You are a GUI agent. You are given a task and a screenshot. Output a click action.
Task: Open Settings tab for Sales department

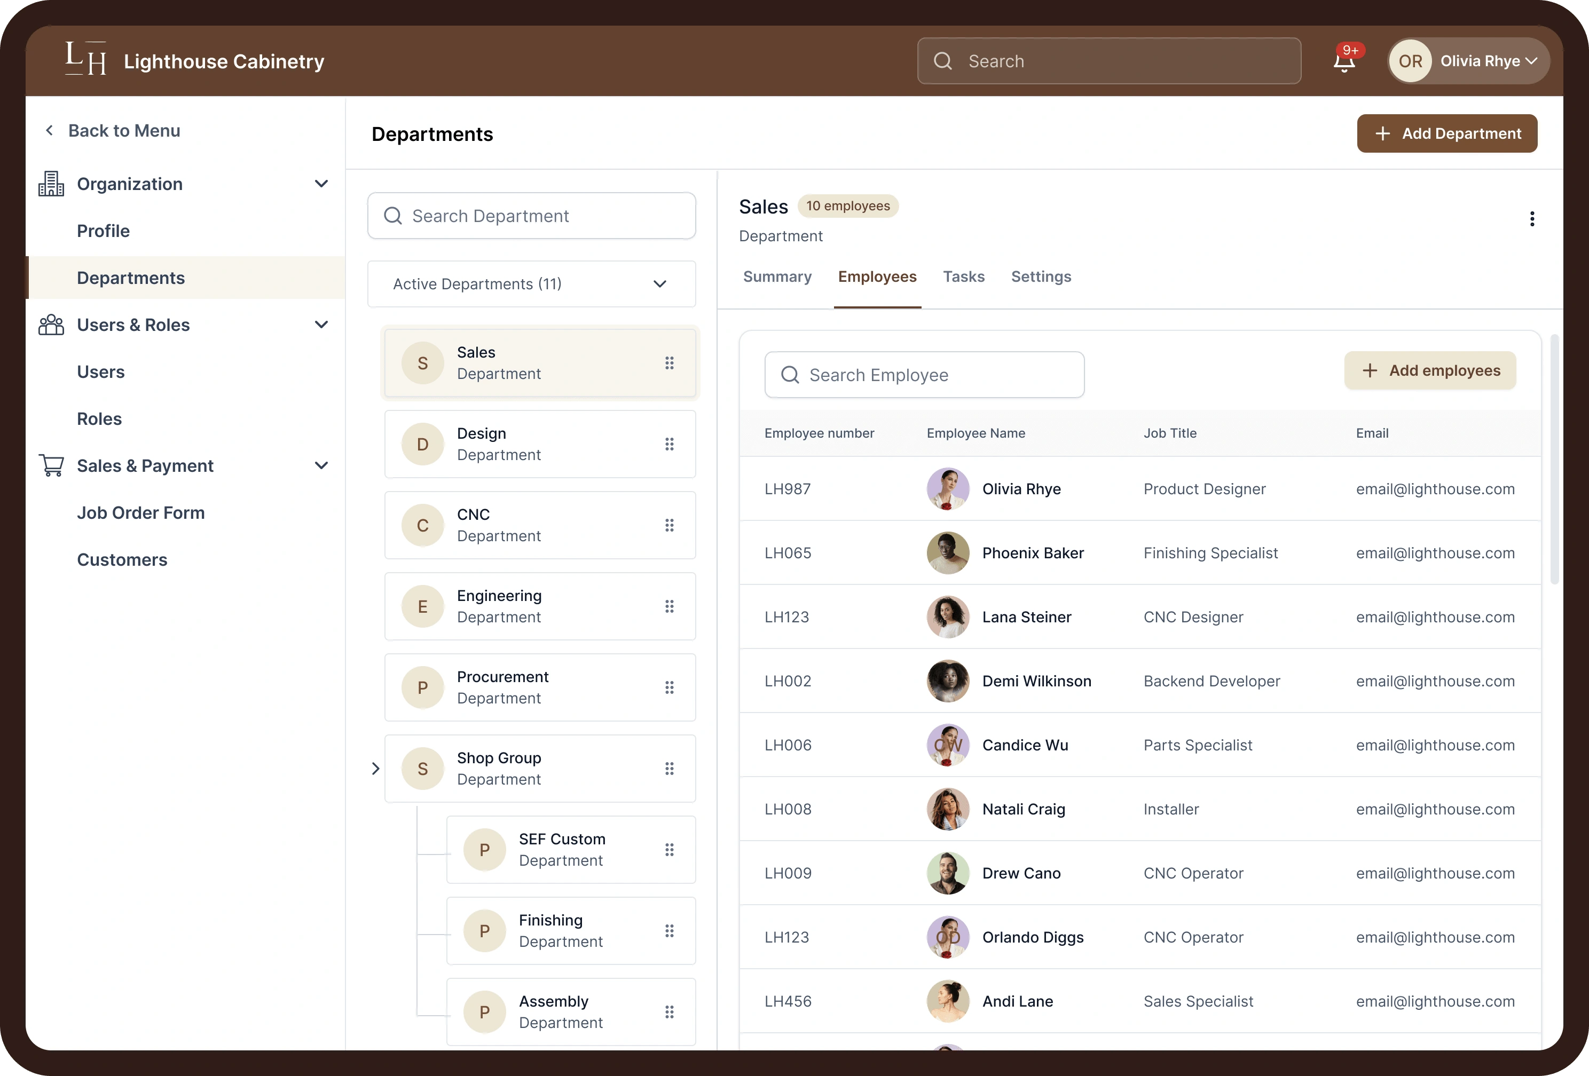click(1040, 278)
